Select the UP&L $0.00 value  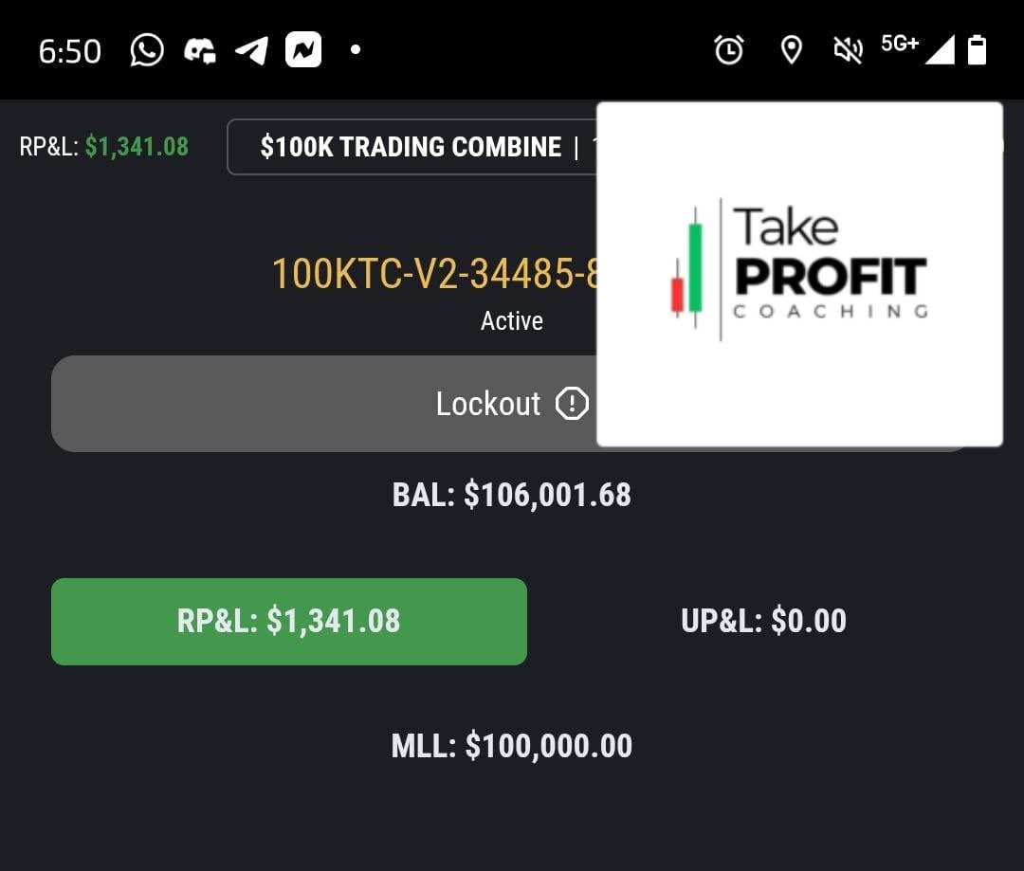(x=763, y=621)
